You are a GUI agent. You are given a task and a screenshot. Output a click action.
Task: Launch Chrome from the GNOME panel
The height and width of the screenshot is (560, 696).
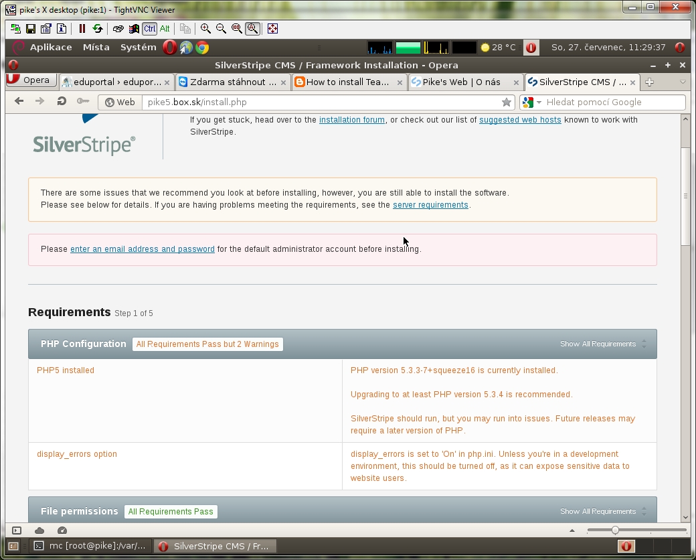pos(202,47)
